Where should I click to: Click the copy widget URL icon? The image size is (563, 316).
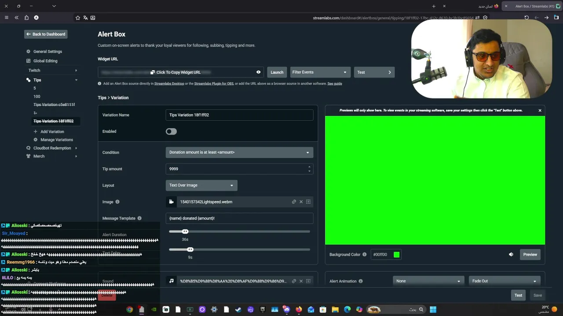click(x=152, y=72)
